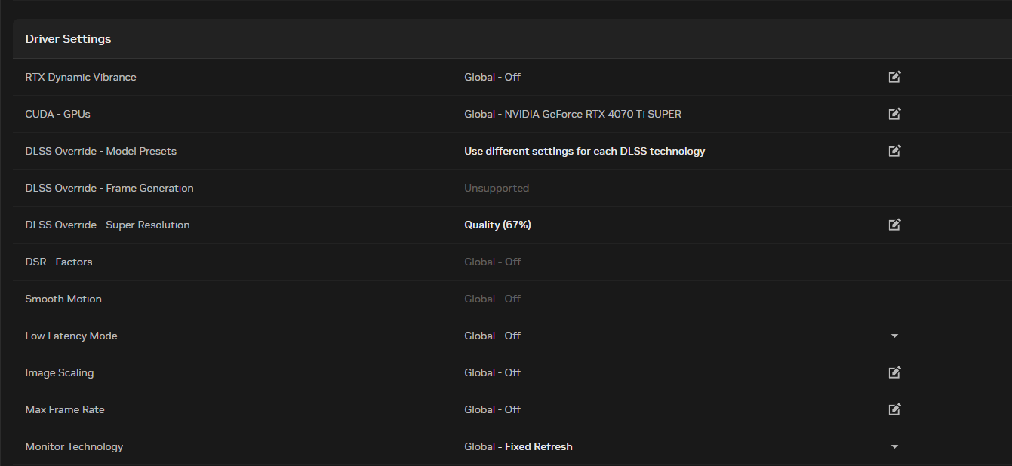The image size is (1012, 466).
Task: Click the Low Latency Mode Global - Off value
Action: point(493,336)
